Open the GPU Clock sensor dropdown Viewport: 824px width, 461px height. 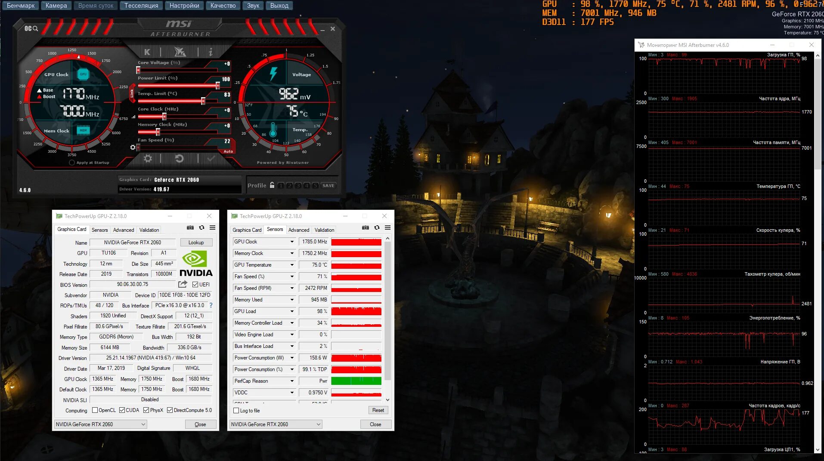tap(292, 242)
